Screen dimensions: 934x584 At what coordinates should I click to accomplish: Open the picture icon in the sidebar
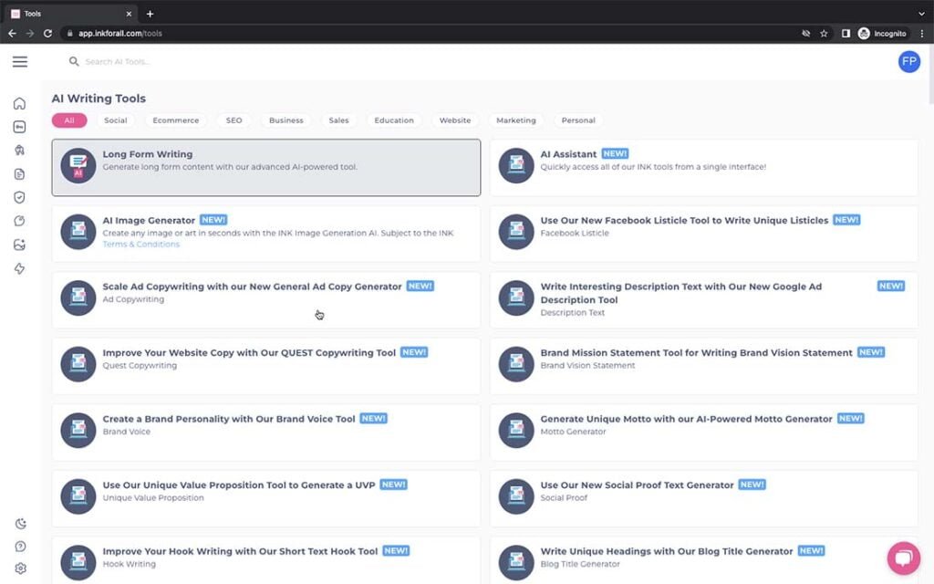click(20, 245)
